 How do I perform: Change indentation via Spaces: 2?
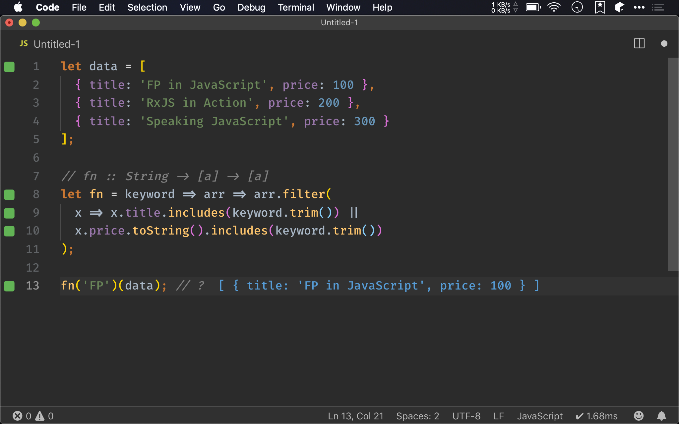pos(417,416)
